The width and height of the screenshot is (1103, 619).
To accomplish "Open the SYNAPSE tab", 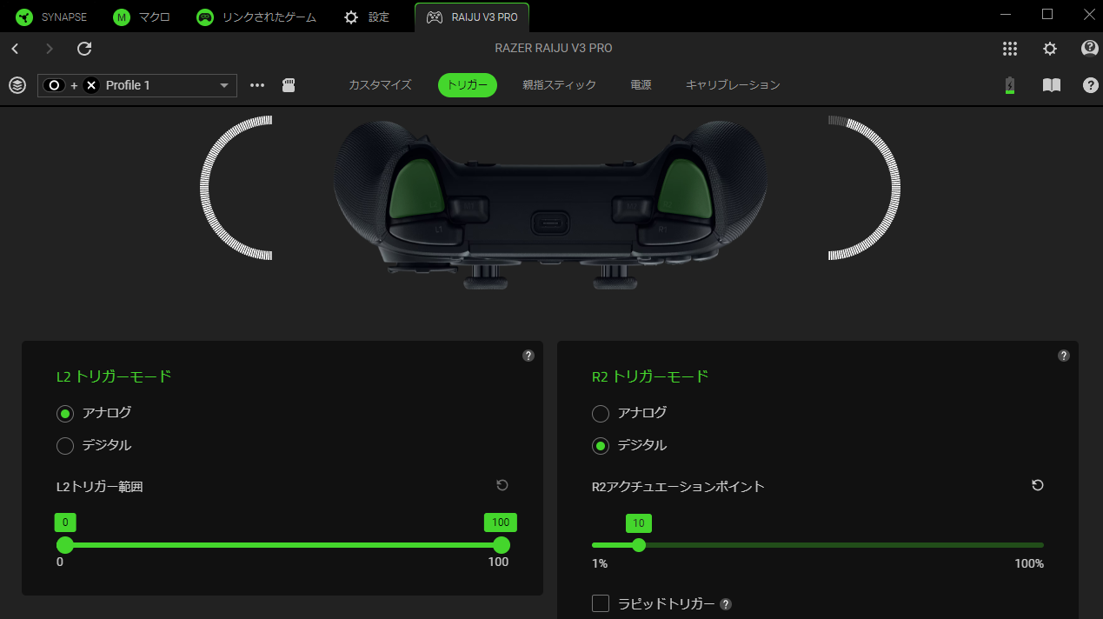I will [x=52, y=17].
